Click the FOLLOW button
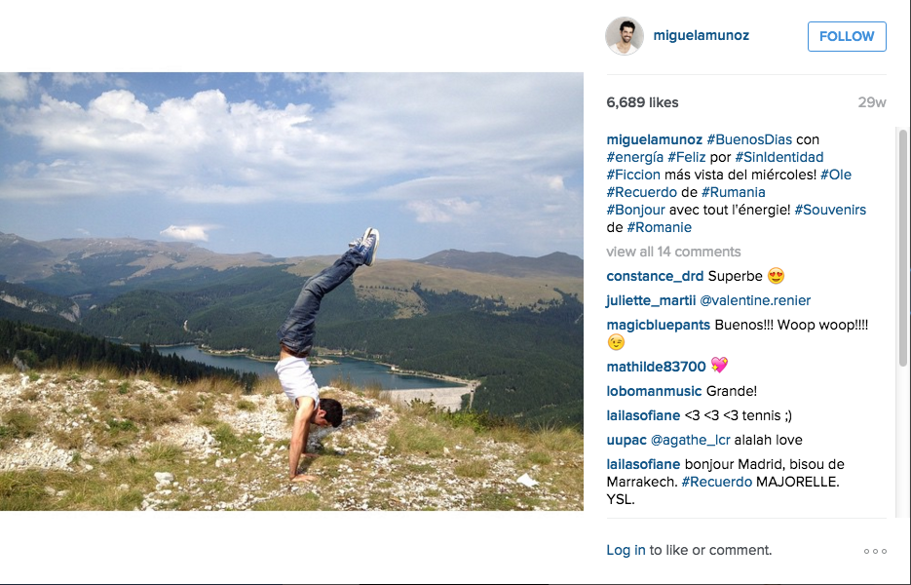 (x=847, y=36)
